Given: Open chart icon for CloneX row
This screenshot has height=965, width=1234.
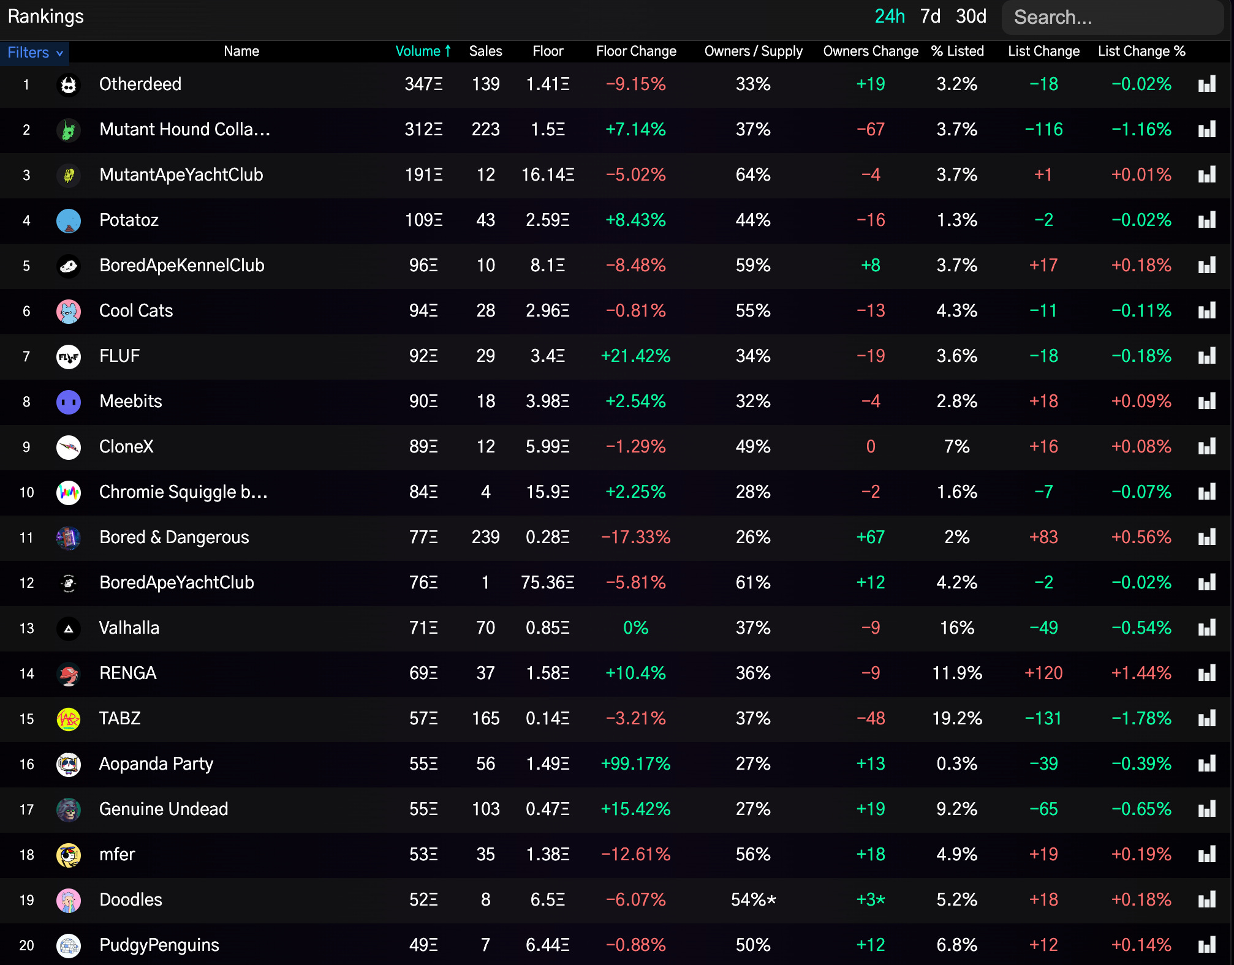Looking at the screenshot, I should coord(1206,447).
